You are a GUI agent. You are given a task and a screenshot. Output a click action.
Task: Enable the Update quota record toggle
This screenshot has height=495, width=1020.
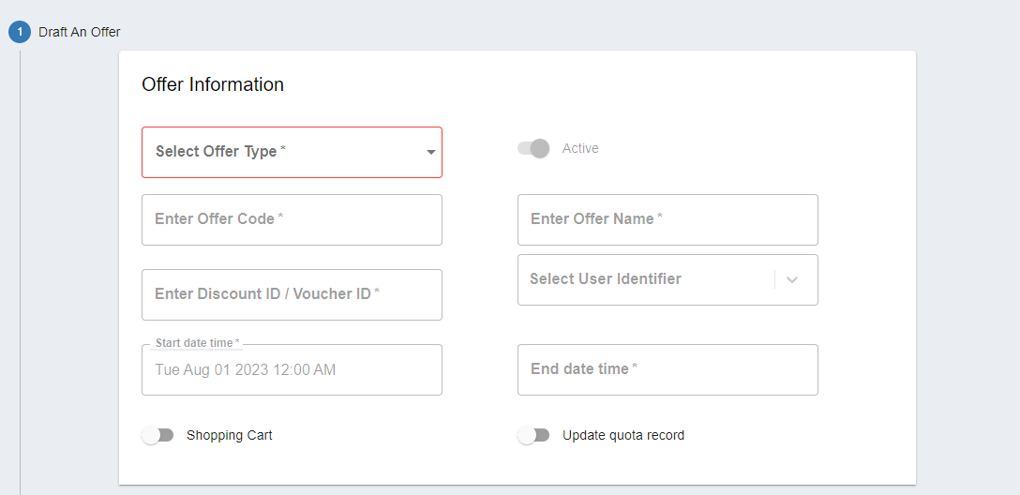[533, 435]
